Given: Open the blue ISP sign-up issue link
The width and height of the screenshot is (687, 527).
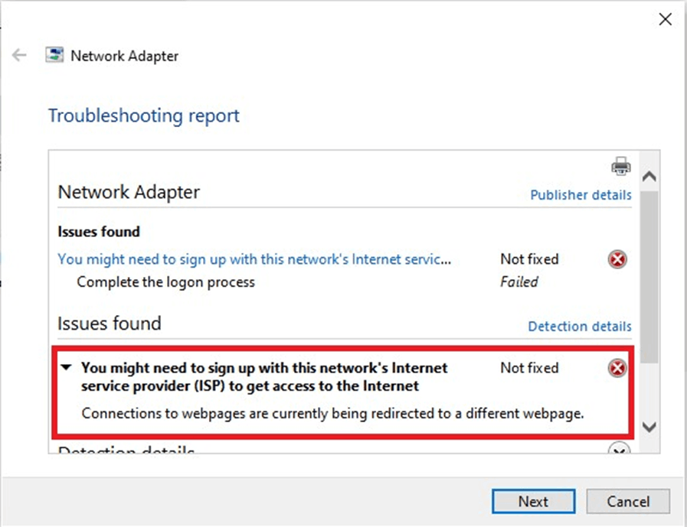Looking at the screenshot, I should click(x=254, y=259).
